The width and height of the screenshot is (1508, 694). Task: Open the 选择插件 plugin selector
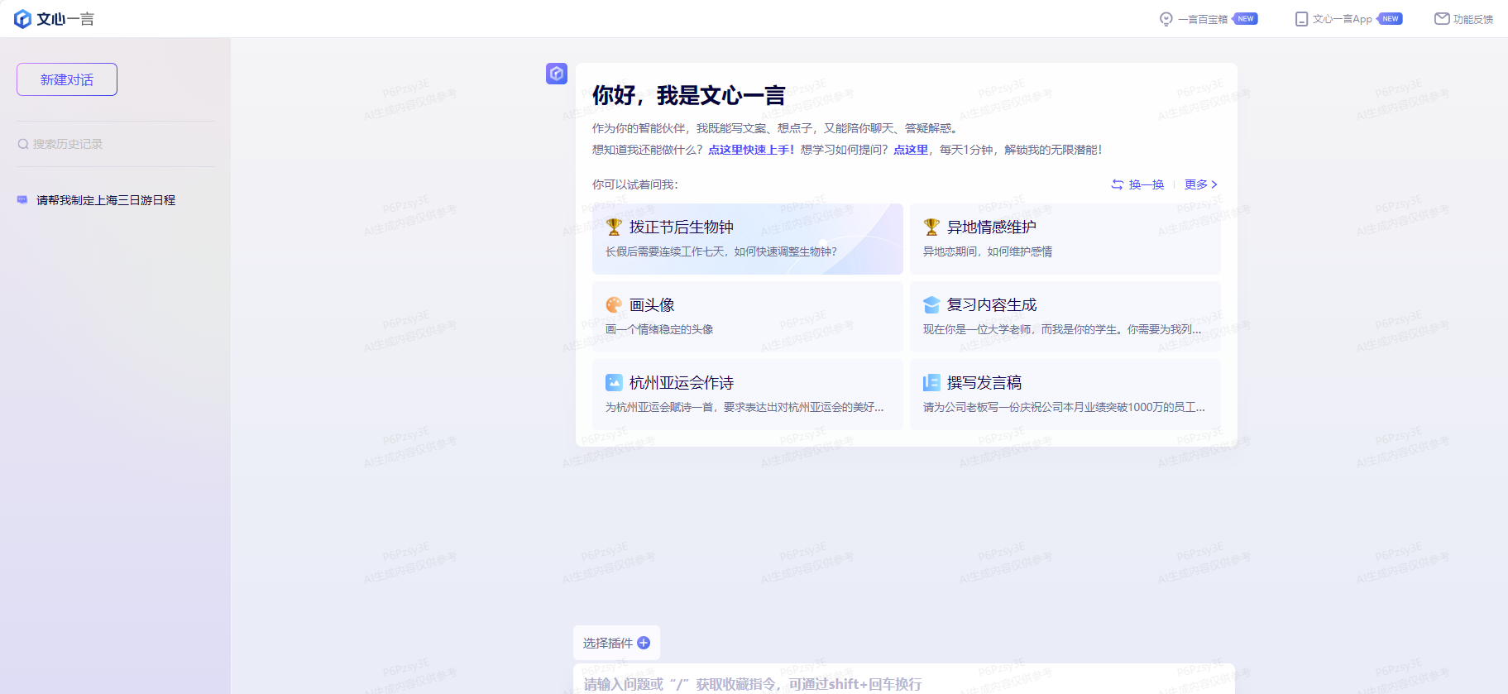pyautogui.click(x=616, y=643)
